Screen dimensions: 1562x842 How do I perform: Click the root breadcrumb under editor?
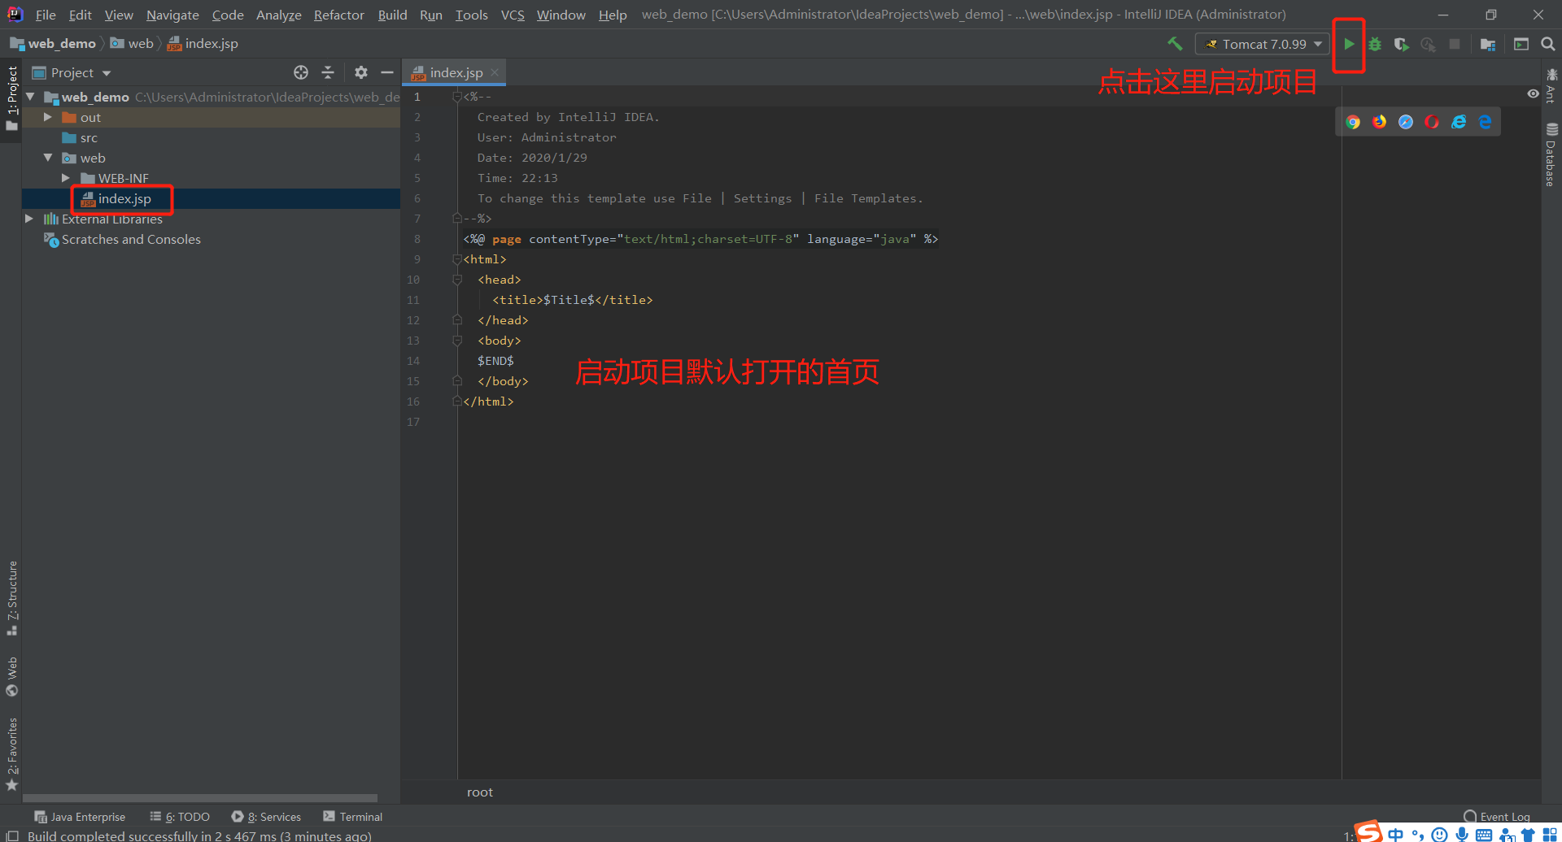pos(480,792)
